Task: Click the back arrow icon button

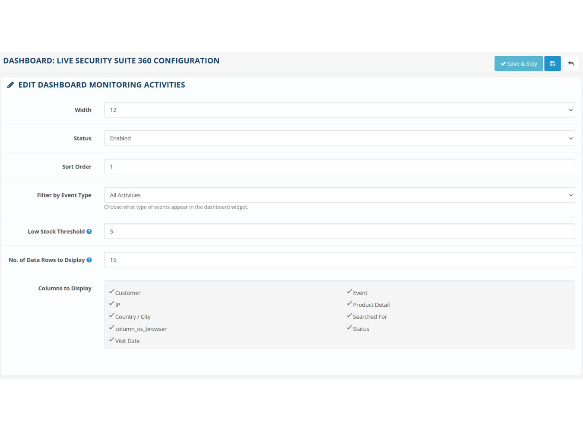Action: click(570, 64)
